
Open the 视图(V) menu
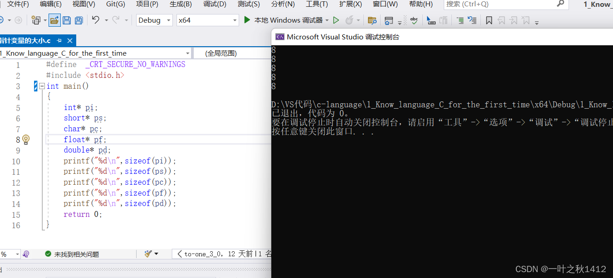(x=84, y=4)
